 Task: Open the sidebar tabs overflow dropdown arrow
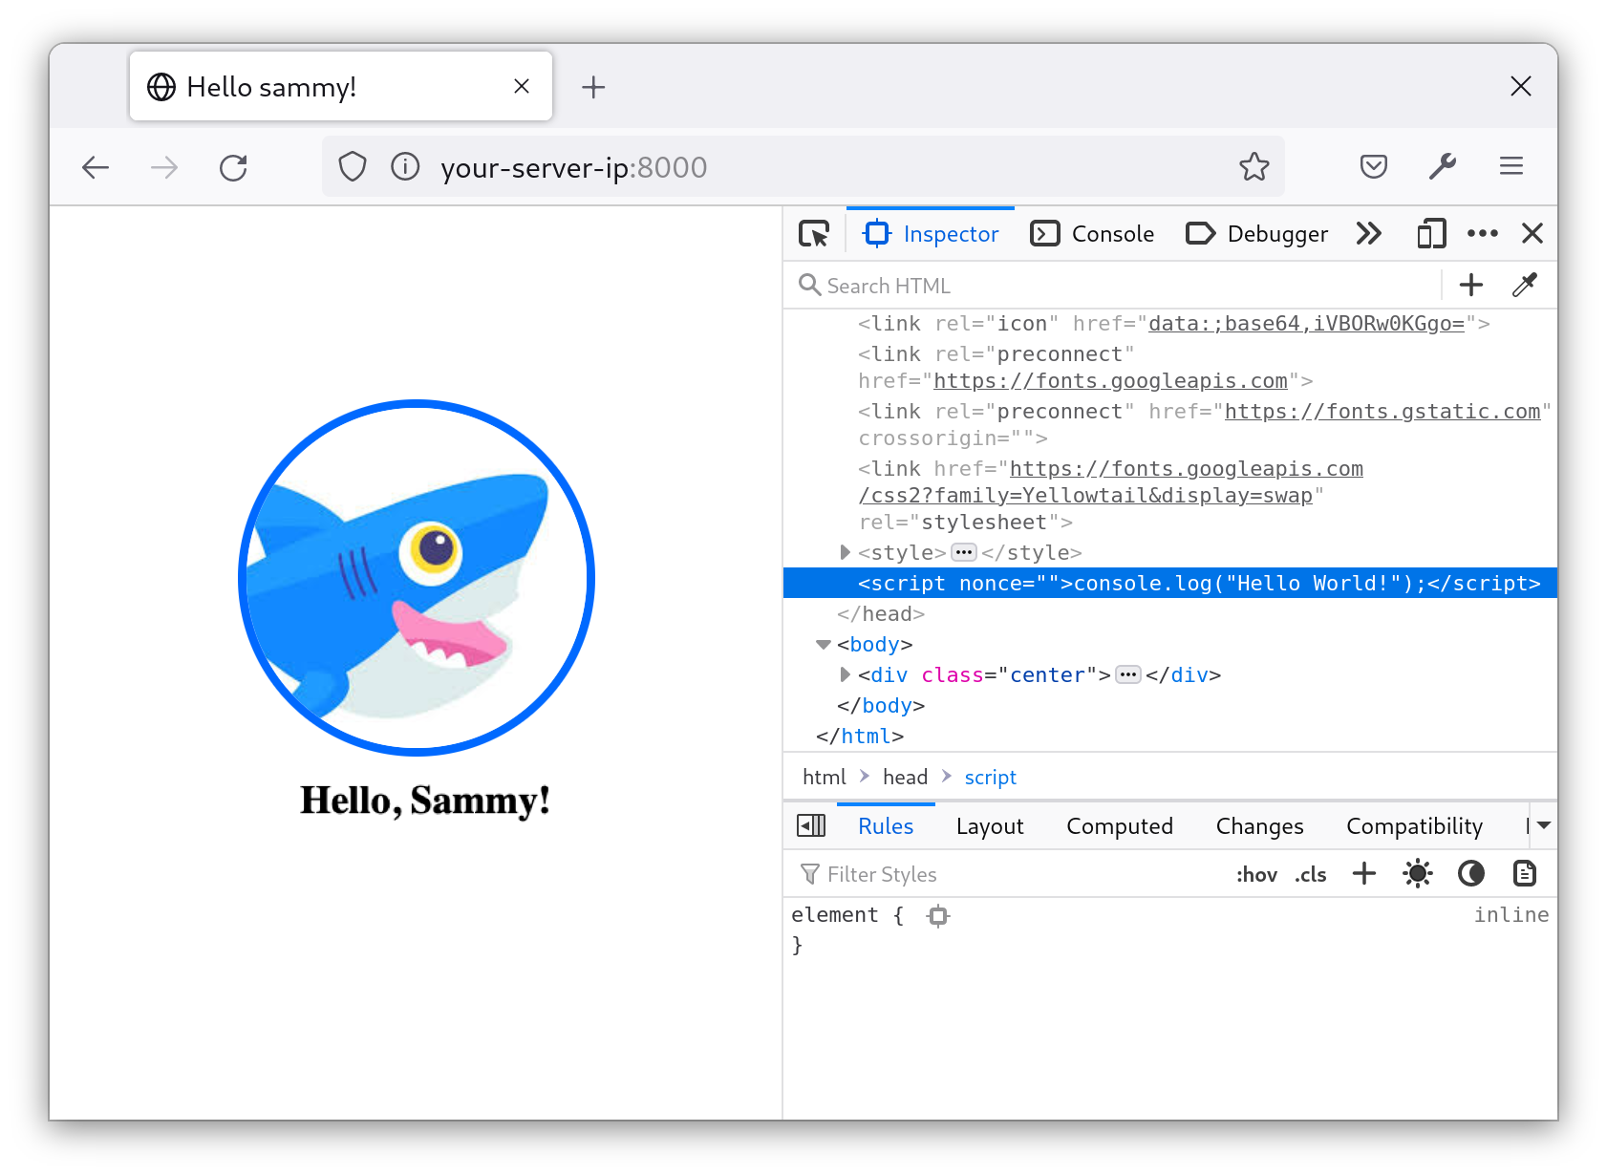point(1543,825)
